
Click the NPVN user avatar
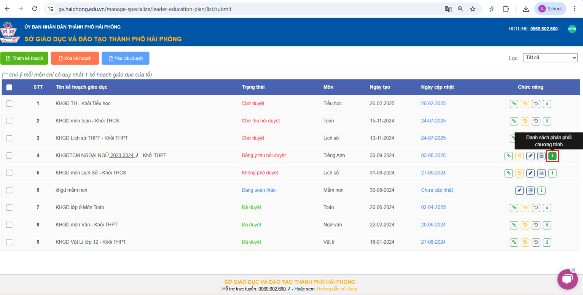[x=572, y=29]
